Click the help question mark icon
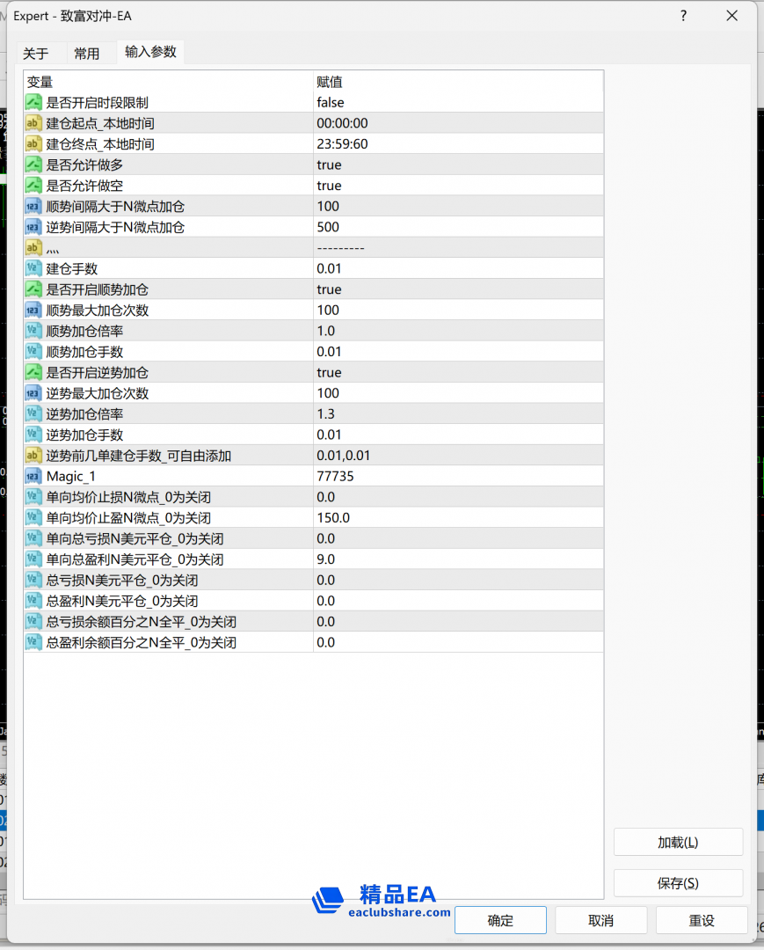764x950 pixels. click(683, 16)
